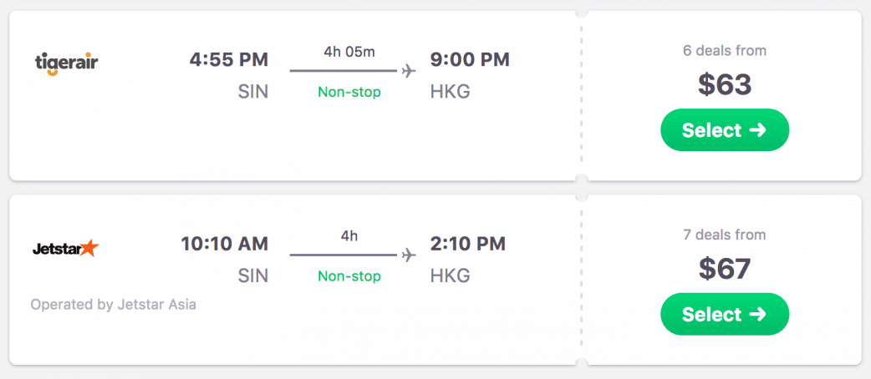Click the airplane icon on Jetstar flight

(x=408, y=255)
